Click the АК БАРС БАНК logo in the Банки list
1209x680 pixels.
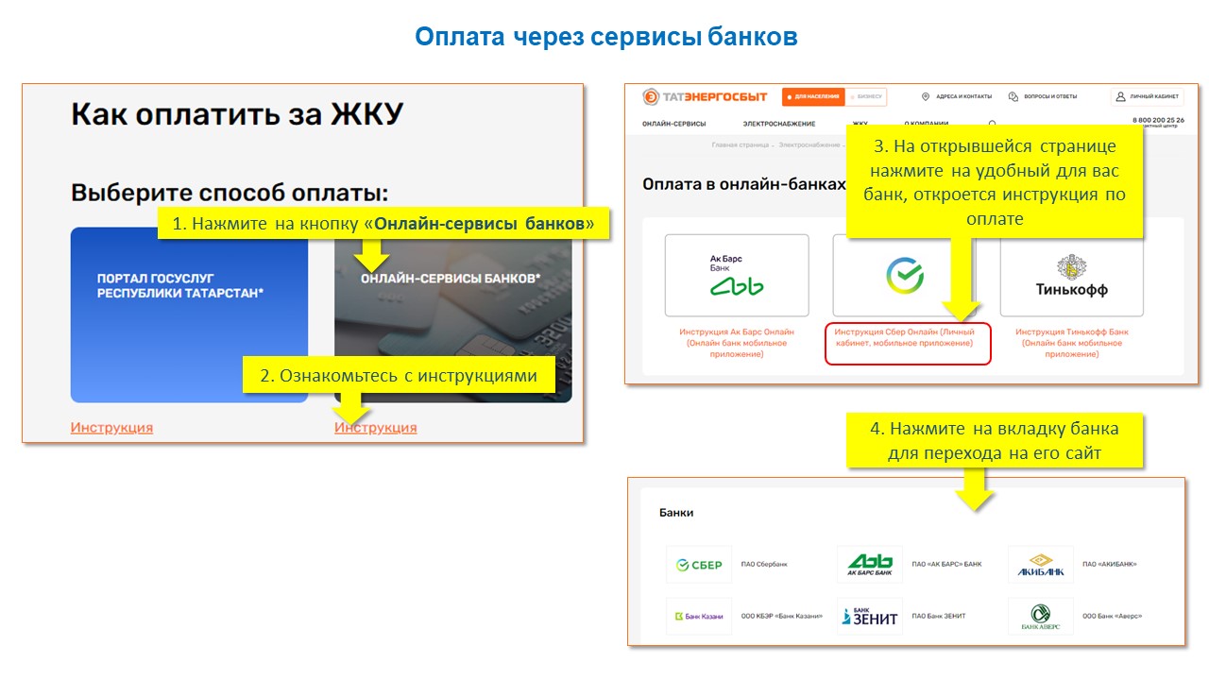coord(870,565)
